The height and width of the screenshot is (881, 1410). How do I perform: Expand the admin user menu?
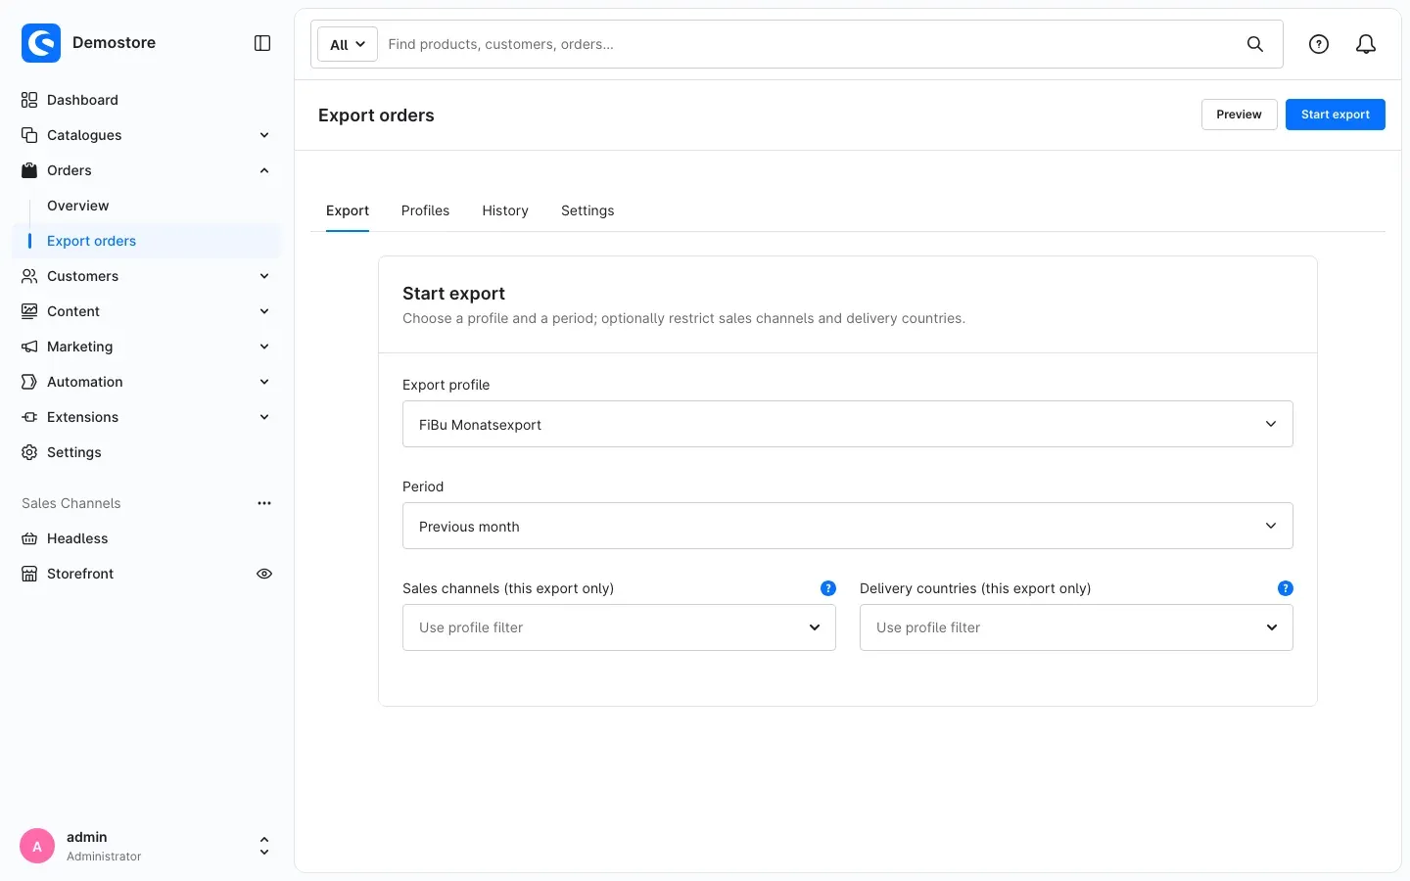[x=264, y=846]
